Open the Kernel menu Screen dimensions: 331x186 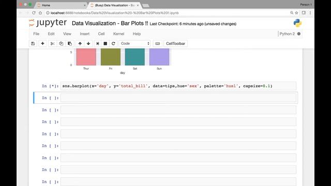[x=118, y=34]
